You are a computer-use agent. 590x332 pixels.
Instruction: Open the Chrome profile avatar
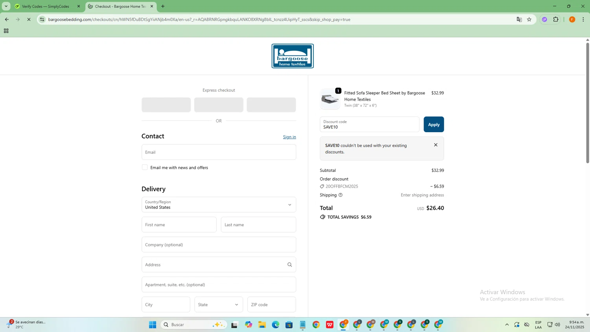[x=572, y=19]
